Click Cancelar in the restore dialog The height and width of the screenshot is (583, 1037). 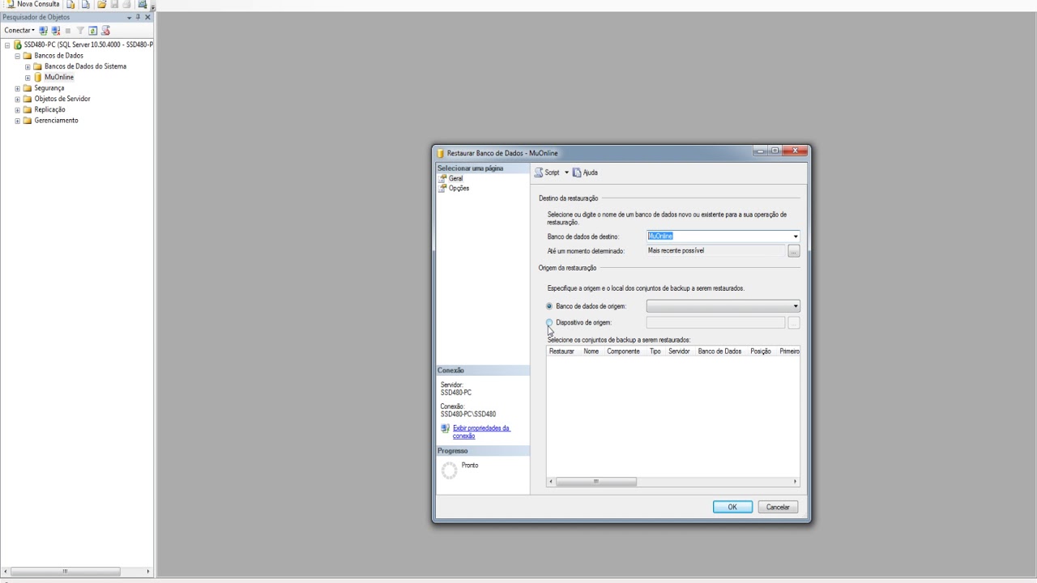[778, 507]
